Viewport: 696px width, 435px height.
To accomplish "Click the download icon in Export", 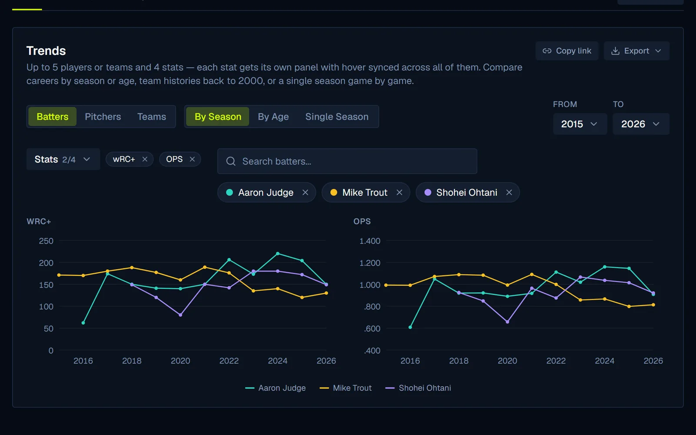I will 615,51.
